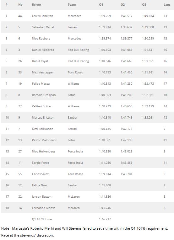The image size is (174, 240).
Task: Select Sebastian Vettel driver name
Action: tap(43, 27)
